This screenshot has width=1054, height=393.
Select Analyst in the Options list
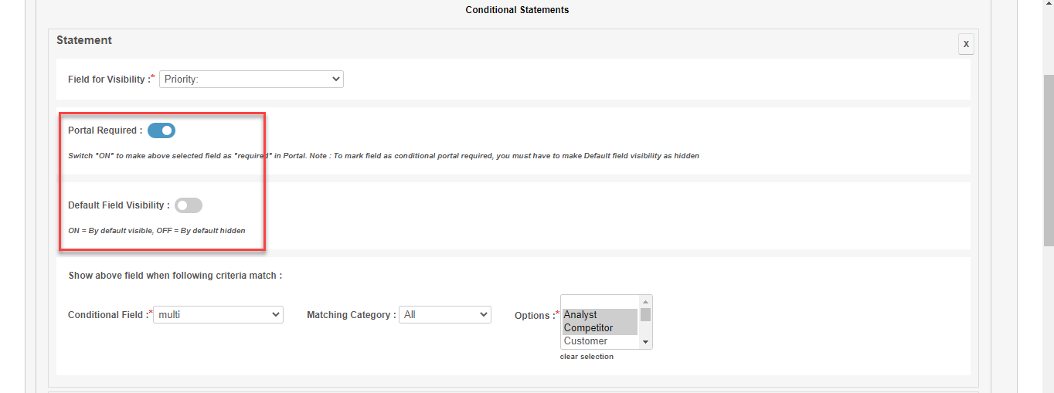(599, 315)
